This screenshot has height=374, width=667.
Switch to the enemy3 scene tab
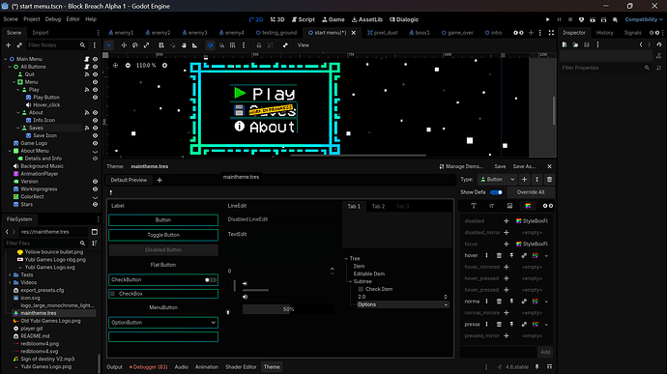pos(194,33)
